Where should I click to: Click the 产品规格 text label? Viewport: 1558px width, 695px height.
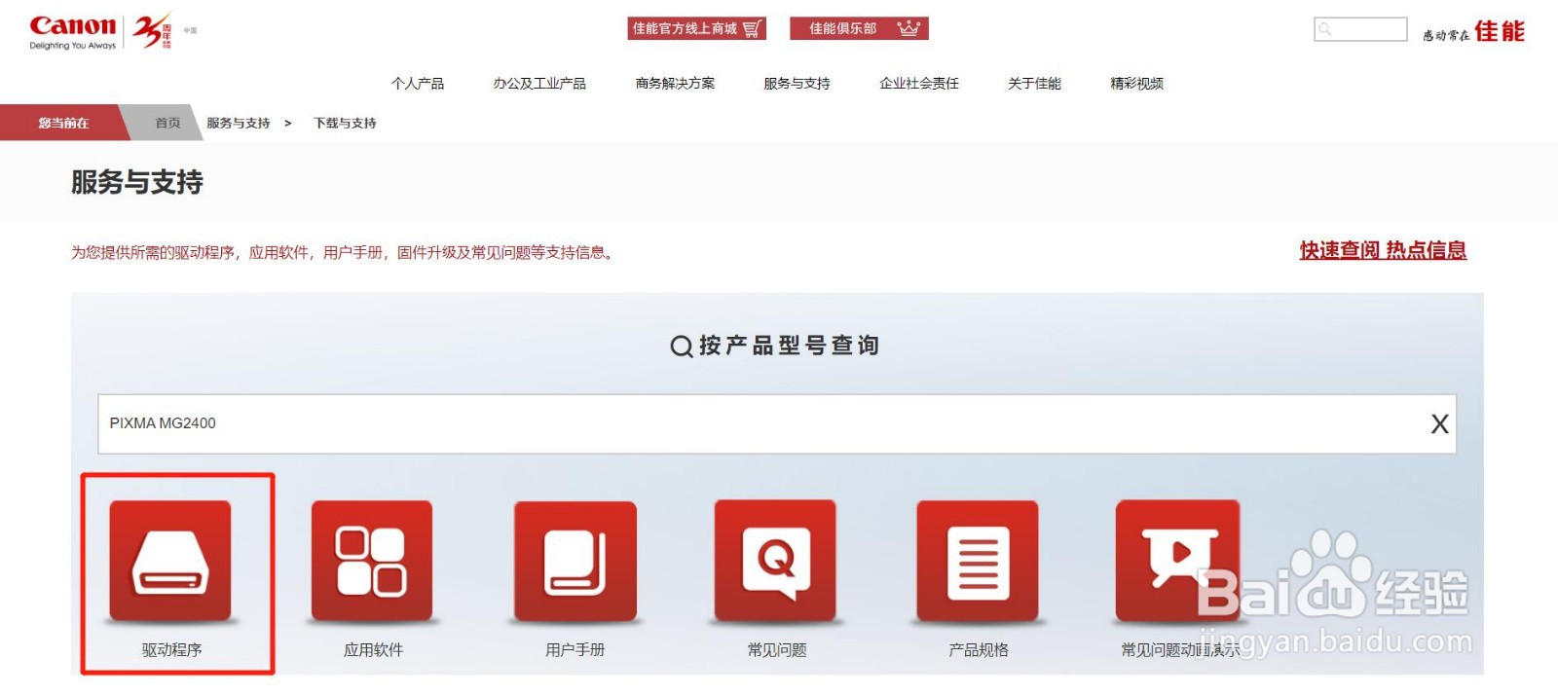pos(979,650)
